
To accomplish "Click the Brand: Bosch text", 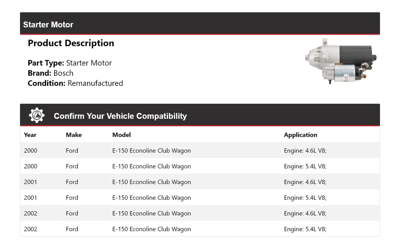I will click(x=50, y=73).
